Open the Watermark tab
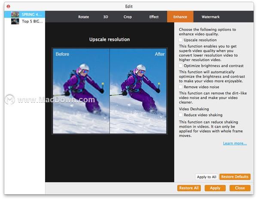Screen dimensions: 257x199 coord(211,17)
